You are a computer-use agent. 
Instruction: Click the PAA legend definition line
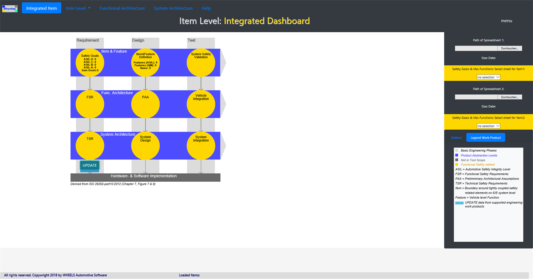pyautogui.click(x=487, y=179)
